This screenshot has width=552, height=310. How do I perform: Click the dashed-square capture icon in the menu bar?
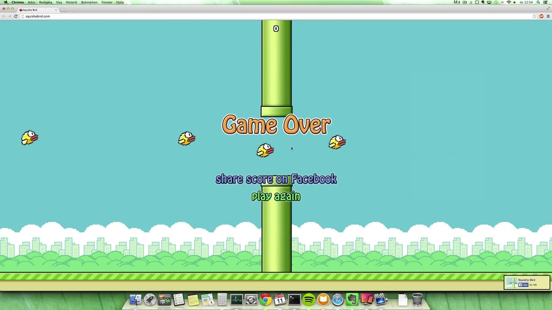coord(477,2)
